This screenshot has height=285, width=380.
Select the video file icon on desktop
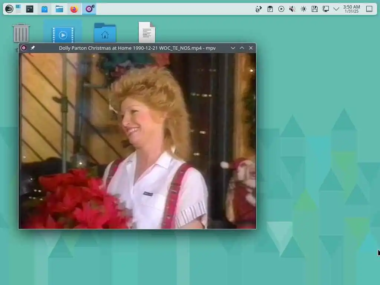(x=63, y=35)
